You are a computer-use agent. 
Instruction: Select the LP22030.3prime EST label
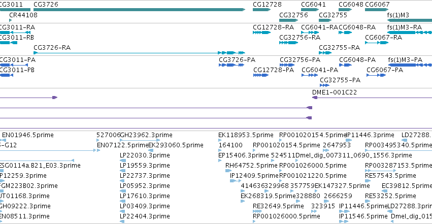click(145, 155)
